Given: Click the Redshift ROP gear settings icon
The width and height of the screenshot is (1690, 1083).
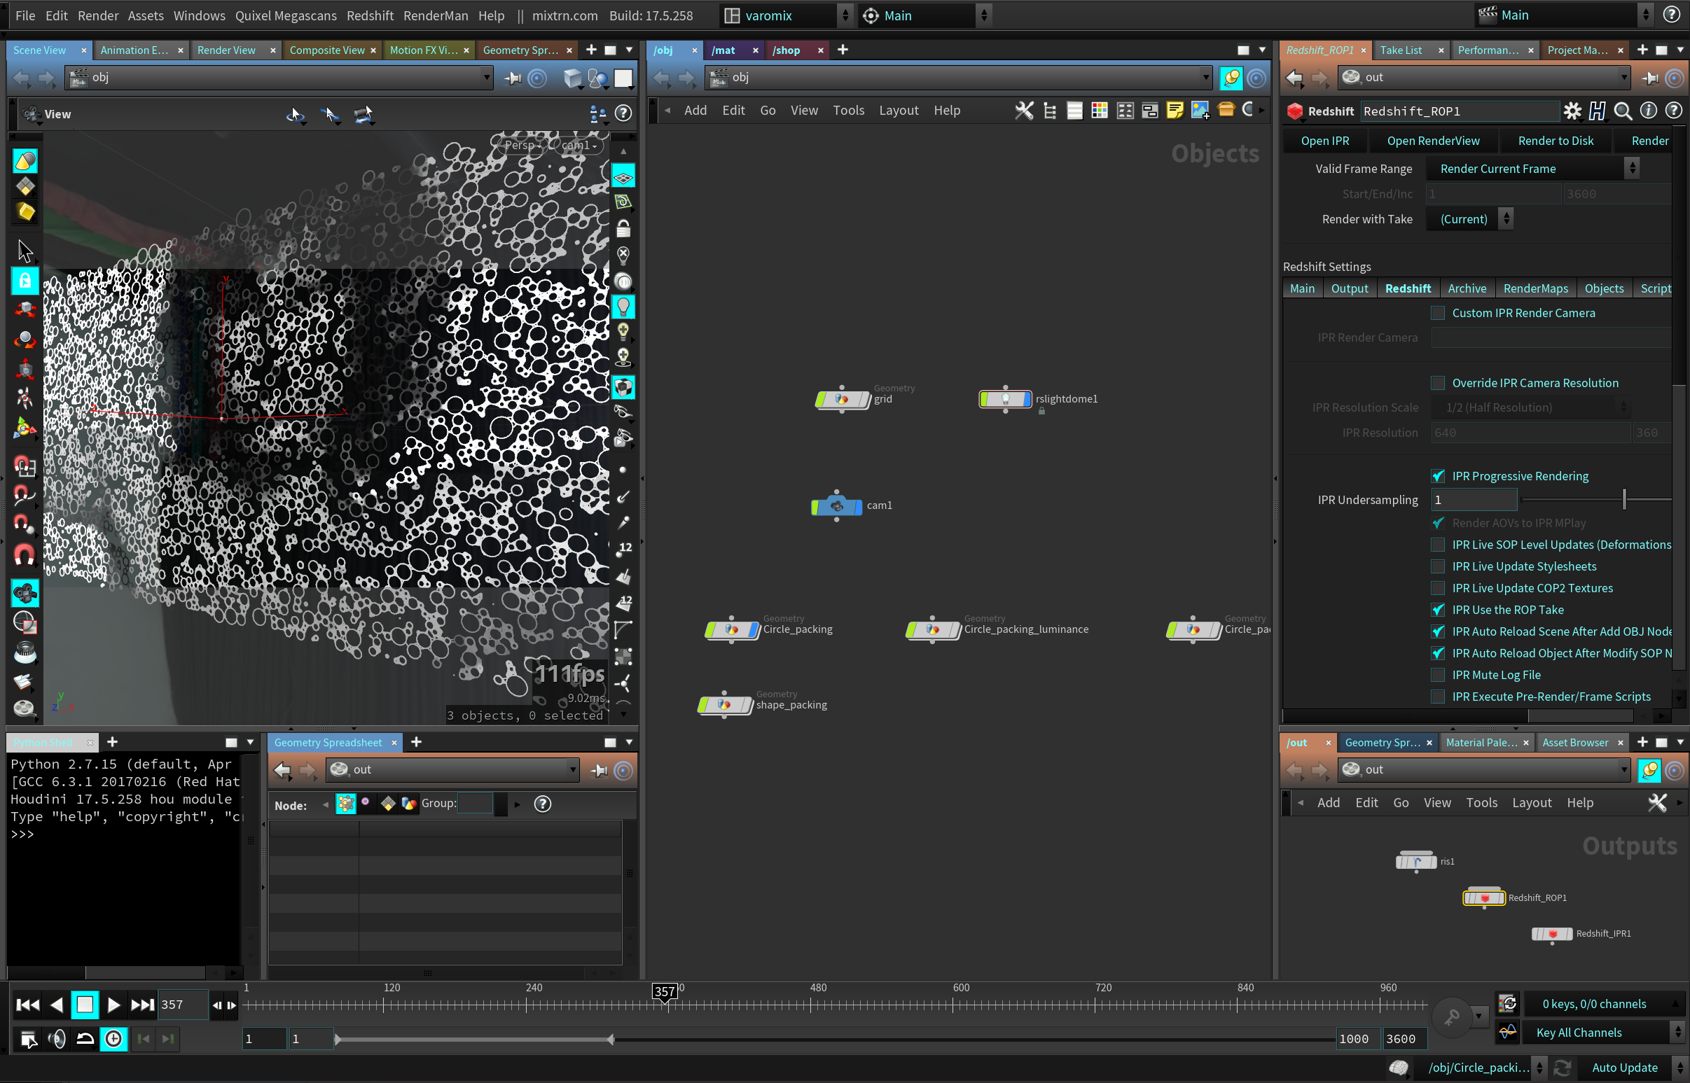Looking at the screenshot, I should click(1572, 111).
